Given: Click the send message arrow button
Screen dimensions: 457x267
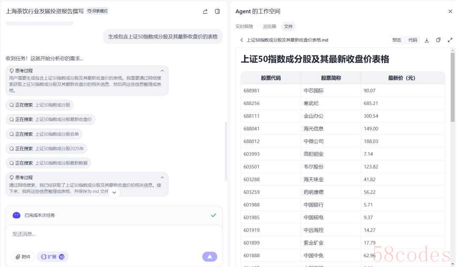Looking at the screenshot, I should point(209,257).
